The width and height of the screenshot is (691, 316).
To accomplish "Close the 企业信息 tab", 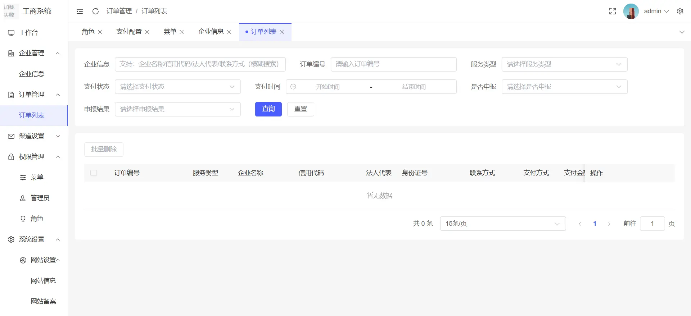I will 229,32.
